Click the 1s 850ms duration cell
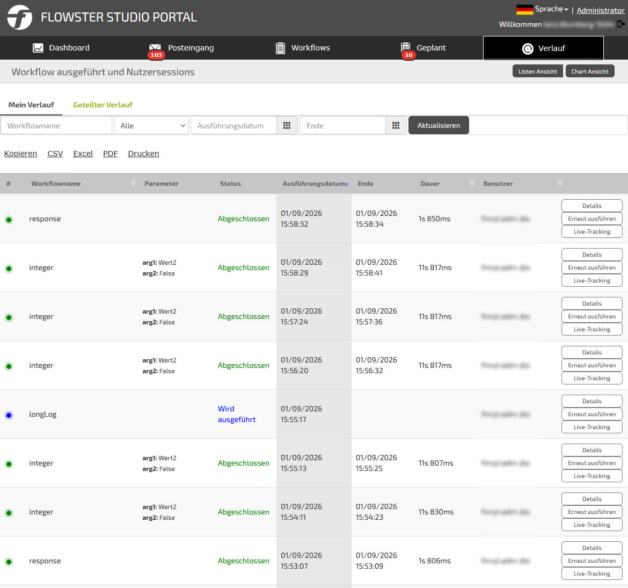 [x=435, y=219]
